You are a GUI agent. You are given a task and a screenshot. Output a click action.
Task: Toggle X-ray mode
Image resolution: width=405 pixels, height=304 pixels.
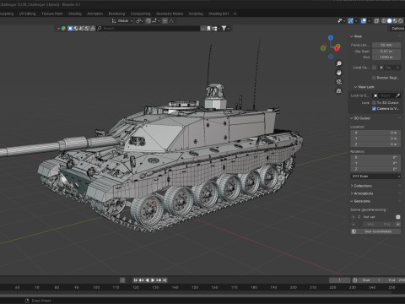[376, 21]
